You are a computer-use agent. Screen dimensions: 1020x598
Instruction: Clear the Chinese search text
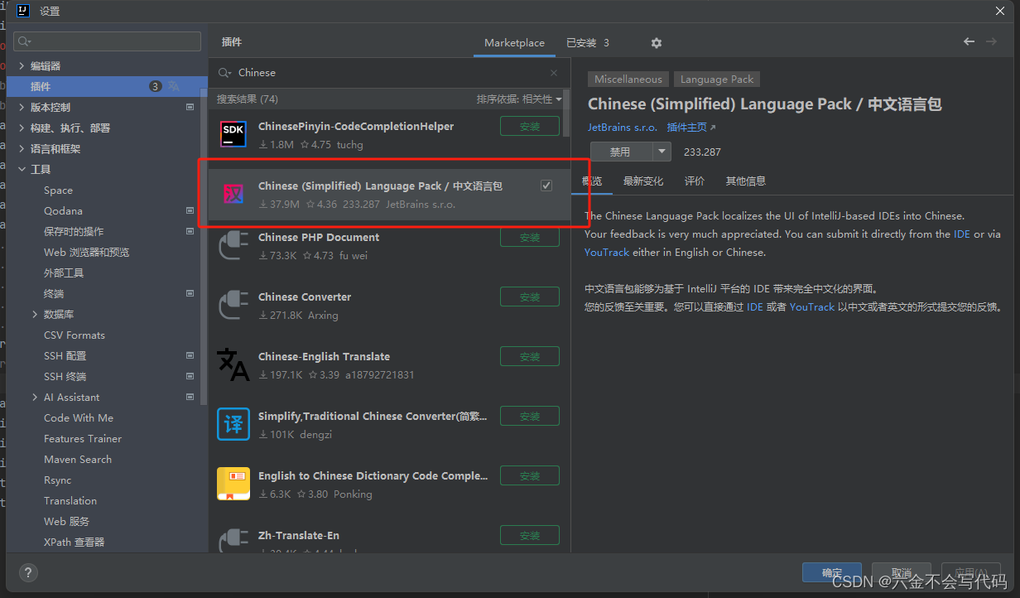click(554, 73)
